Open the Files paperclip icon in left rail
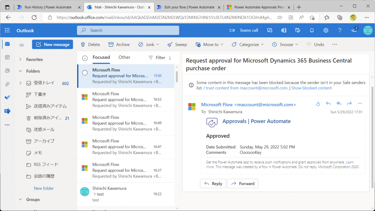Viewport: 375px width, 211px height. click(7, 84)
